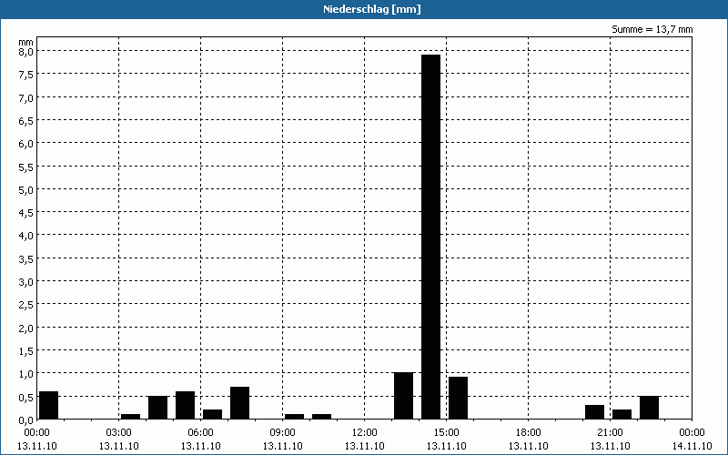Image resolution: width=728 pixels, height=455 pixels.
Task: Click the "7,5" y-axis label
Action: click(25, 75)
